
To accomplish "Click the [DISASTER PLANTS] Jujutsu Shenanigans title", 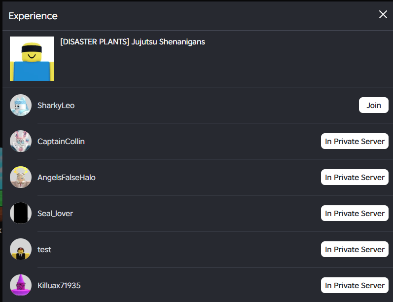I will pos(133,42).
